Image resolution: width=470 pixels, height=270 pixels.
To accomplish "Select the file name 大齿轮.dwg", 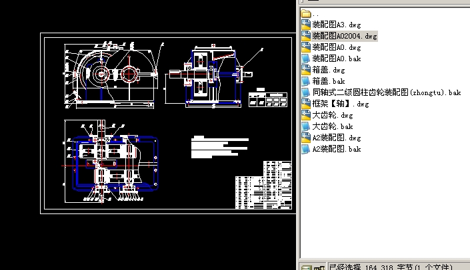I will coord(333,115).
